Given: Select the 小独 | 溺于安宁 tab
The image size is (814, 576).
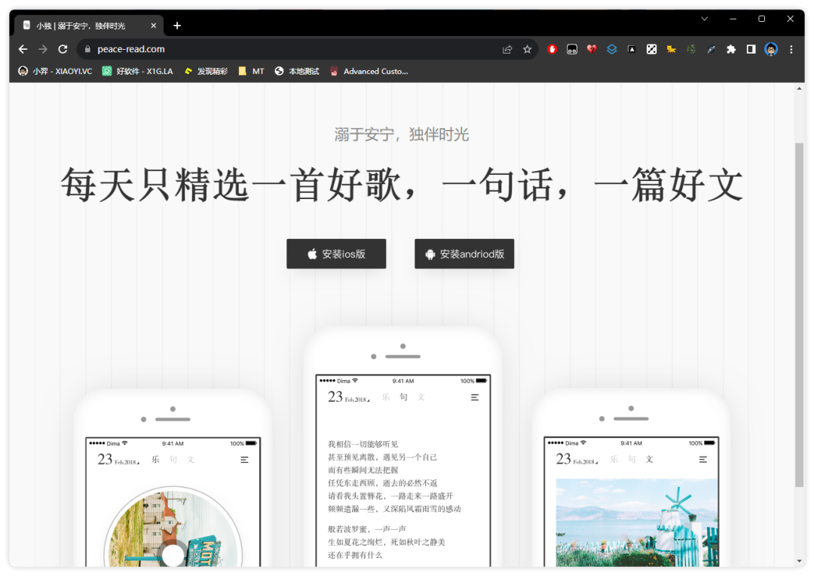Looking at the screenshot, I should click(x=89, y=26).
